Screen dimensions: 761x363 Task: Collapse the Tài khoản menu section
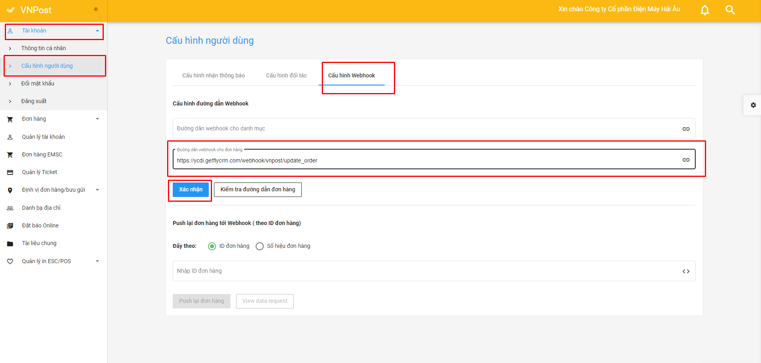(x=97, y=31)
